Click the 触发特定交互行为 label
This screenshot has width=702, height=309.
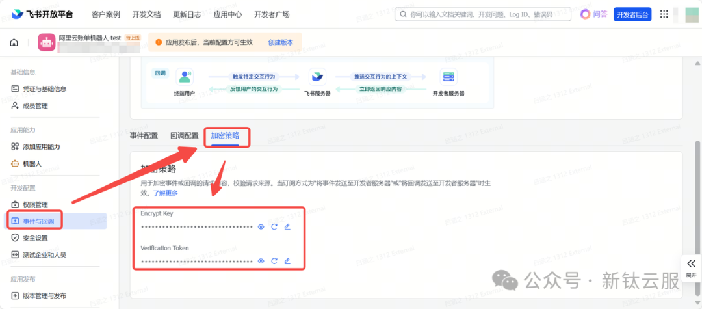point(253,77)
